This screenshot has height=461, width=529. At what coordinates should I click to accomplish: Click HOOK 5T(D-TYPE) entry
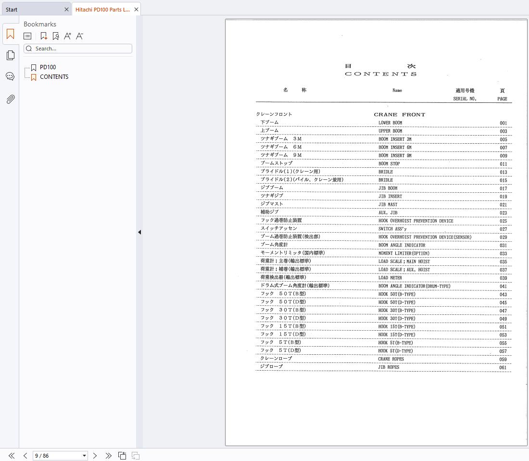coord(395,351)
